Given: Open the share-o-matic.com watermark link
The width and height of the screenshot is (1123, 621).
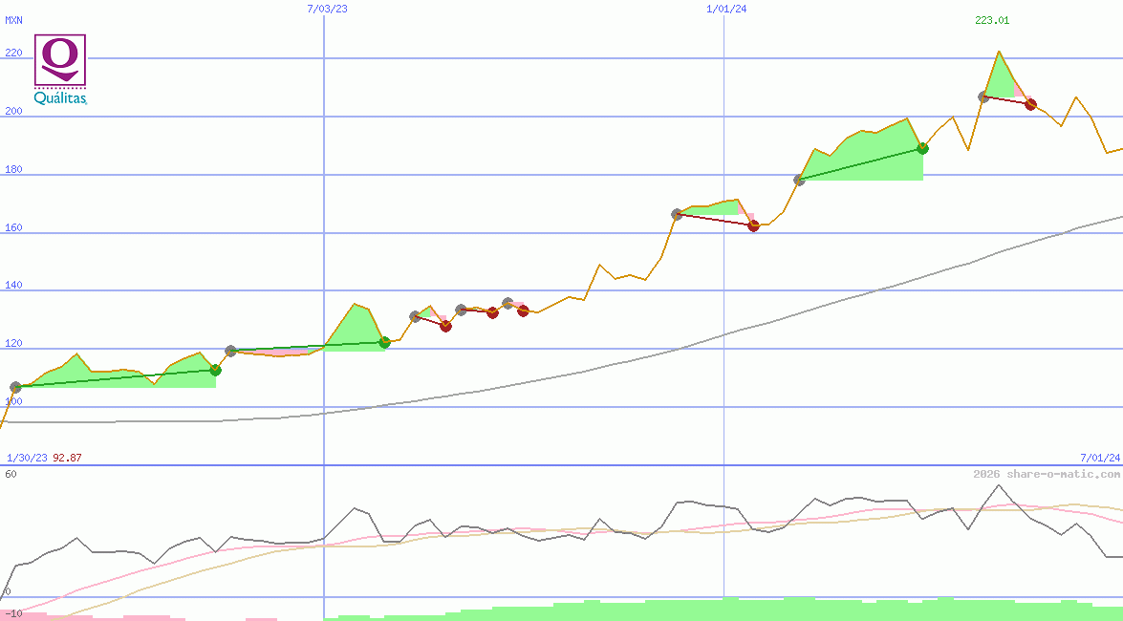Looking at the screenshot, I should tap(1047, 474).
